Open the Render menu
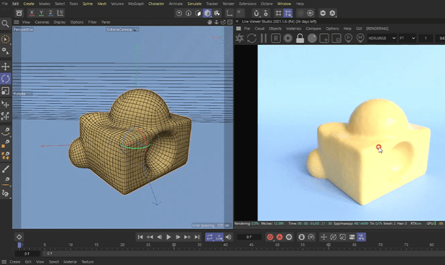Screen dimensions: 445x265 pos(229,4)
